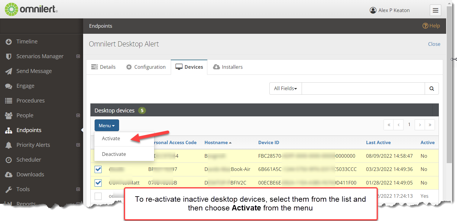This screenshot has width=457, height=221.
Task: Open Procedures in sidebar
Action: [x=31, y=101]
